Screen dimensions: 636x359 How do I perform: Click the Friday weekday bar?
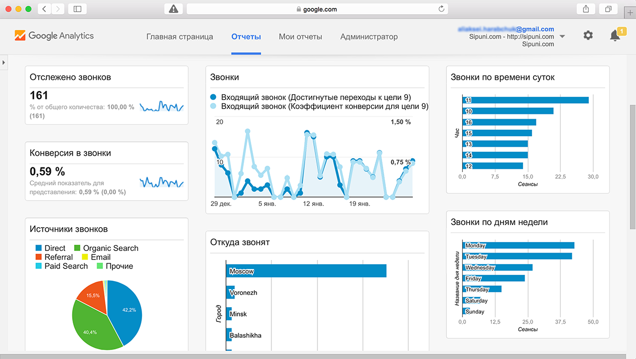tap(494, 278)
